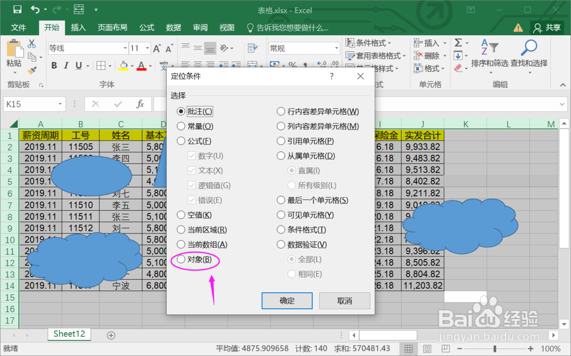Click the Cut scissors icon
Screen dimensions: 571x356
[x=33, y=43]
